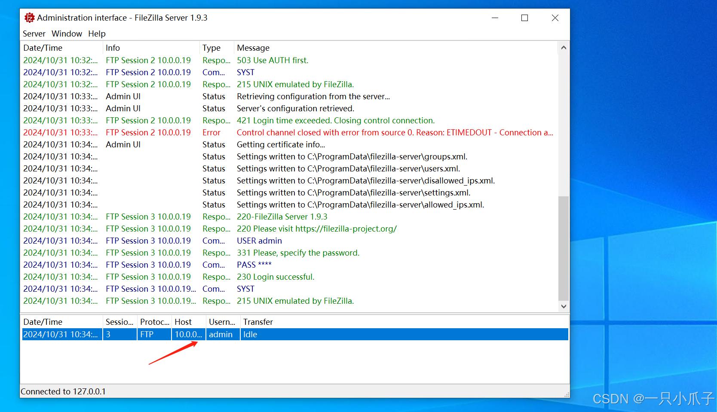
Task: Select the 'PASS ****' command entry
Action: pos(254,265)
